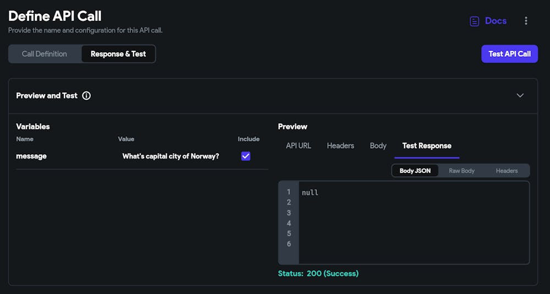
Task: Open the three-dot more options menu
Action: (526, 21)
